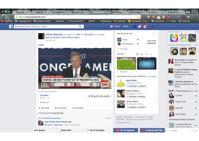The width and height of the screenshot is (199, 141).
Task: Open the racing car recommended game icon
Action: coord(192,51)
